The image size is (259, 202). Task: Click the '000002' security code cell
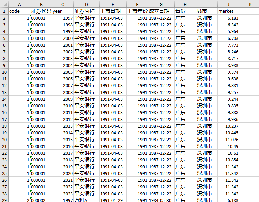(41, 200)
